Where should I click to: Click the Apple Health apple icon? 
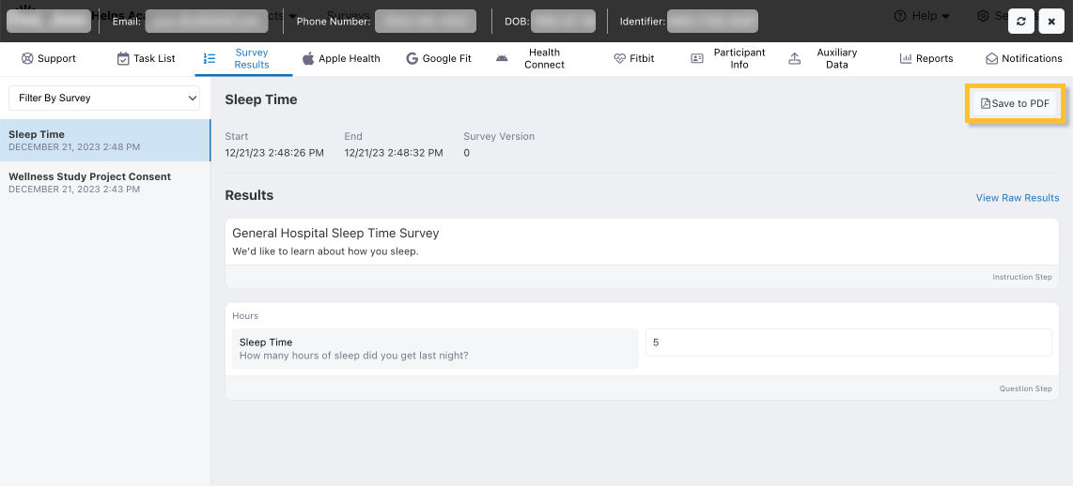(308, 58)
